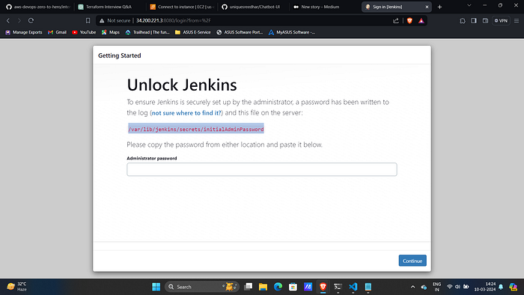524x295 pixels.
Task: Open the Terminal taskbar icon
Action: tap(338, 287)
